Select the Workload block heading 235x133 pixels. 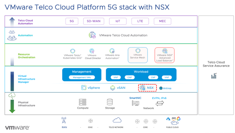pos(141,72)
